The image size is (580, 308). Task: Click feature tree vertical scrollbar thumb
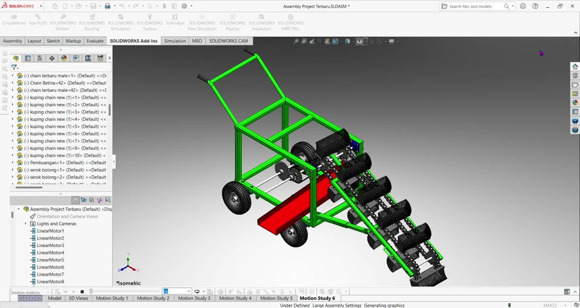(109, 110)
